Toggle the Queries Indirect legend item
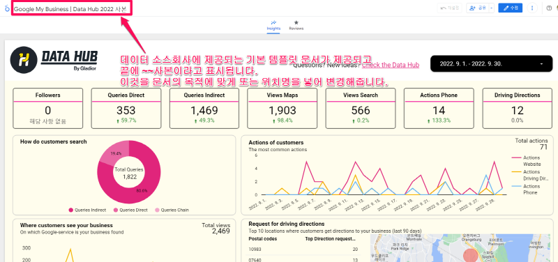 click(88, 210)
